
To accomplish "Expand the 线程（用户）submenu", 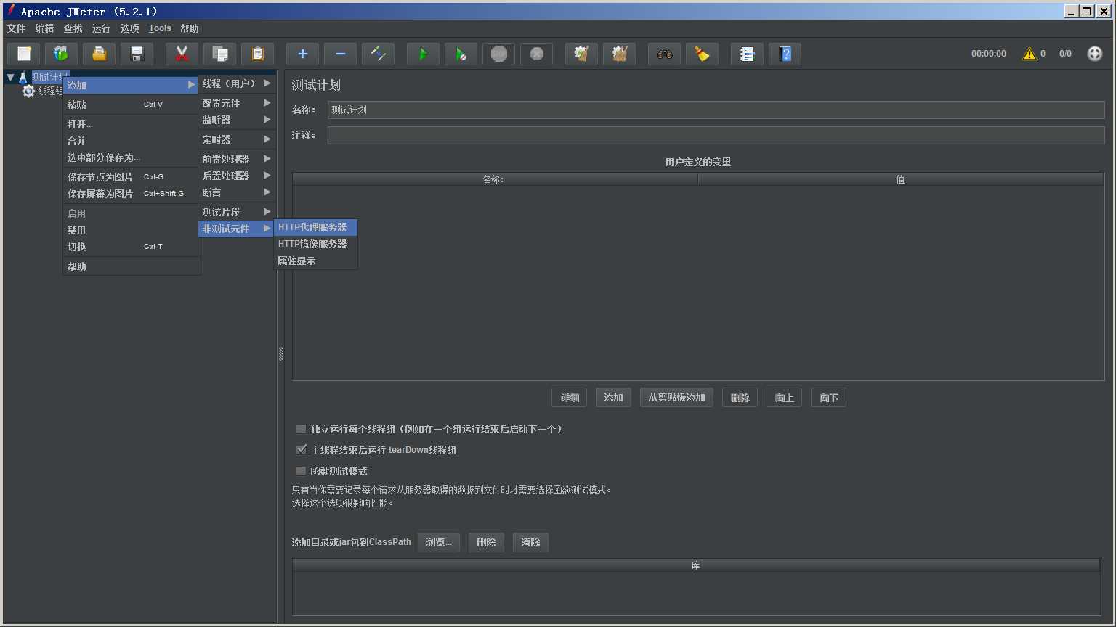I will pyautogui.click(x=235, y=83).
